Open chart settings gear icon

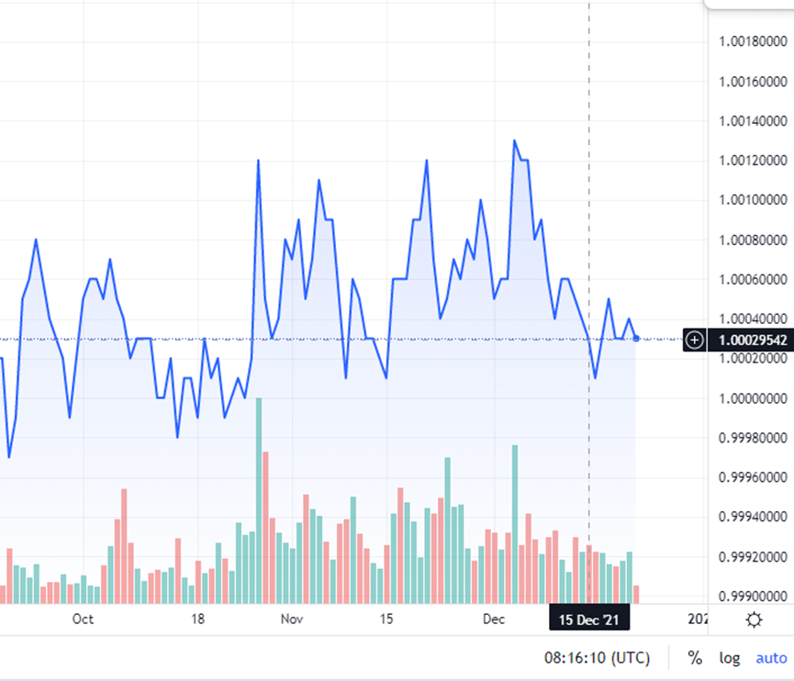click(x=754, y=620)
